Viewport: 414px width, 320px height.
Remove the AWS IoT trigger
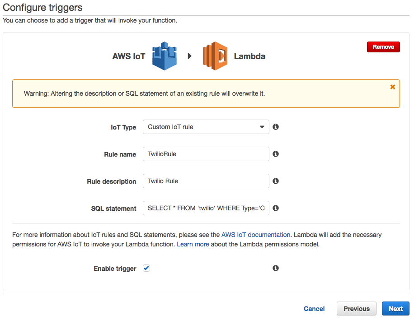point(383,47)
